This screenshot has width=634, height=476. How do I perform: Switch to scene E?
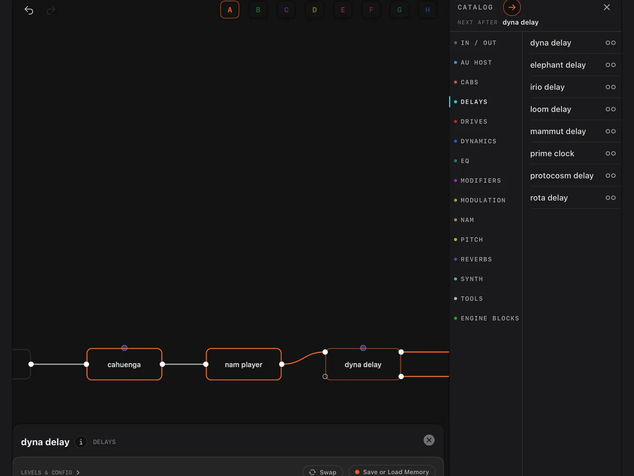(343, 10)
